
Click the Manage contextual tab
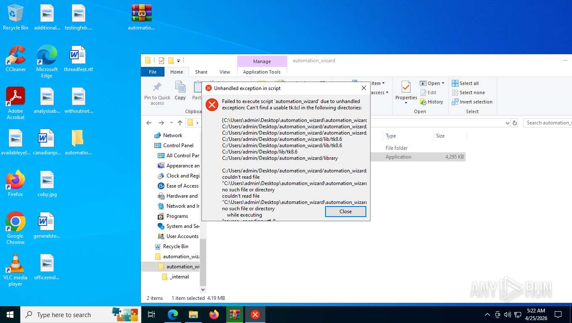click(262, 61)
